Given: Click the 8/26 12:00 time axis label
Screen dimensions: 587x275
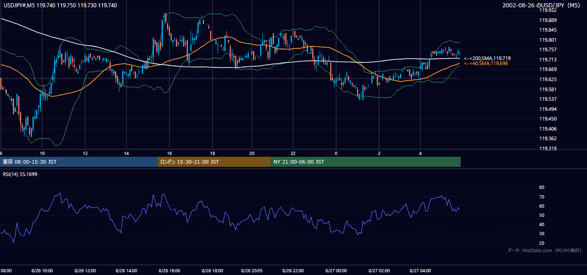Looking at the screenshot, I should pyautogui.click(x=85, y=270).
